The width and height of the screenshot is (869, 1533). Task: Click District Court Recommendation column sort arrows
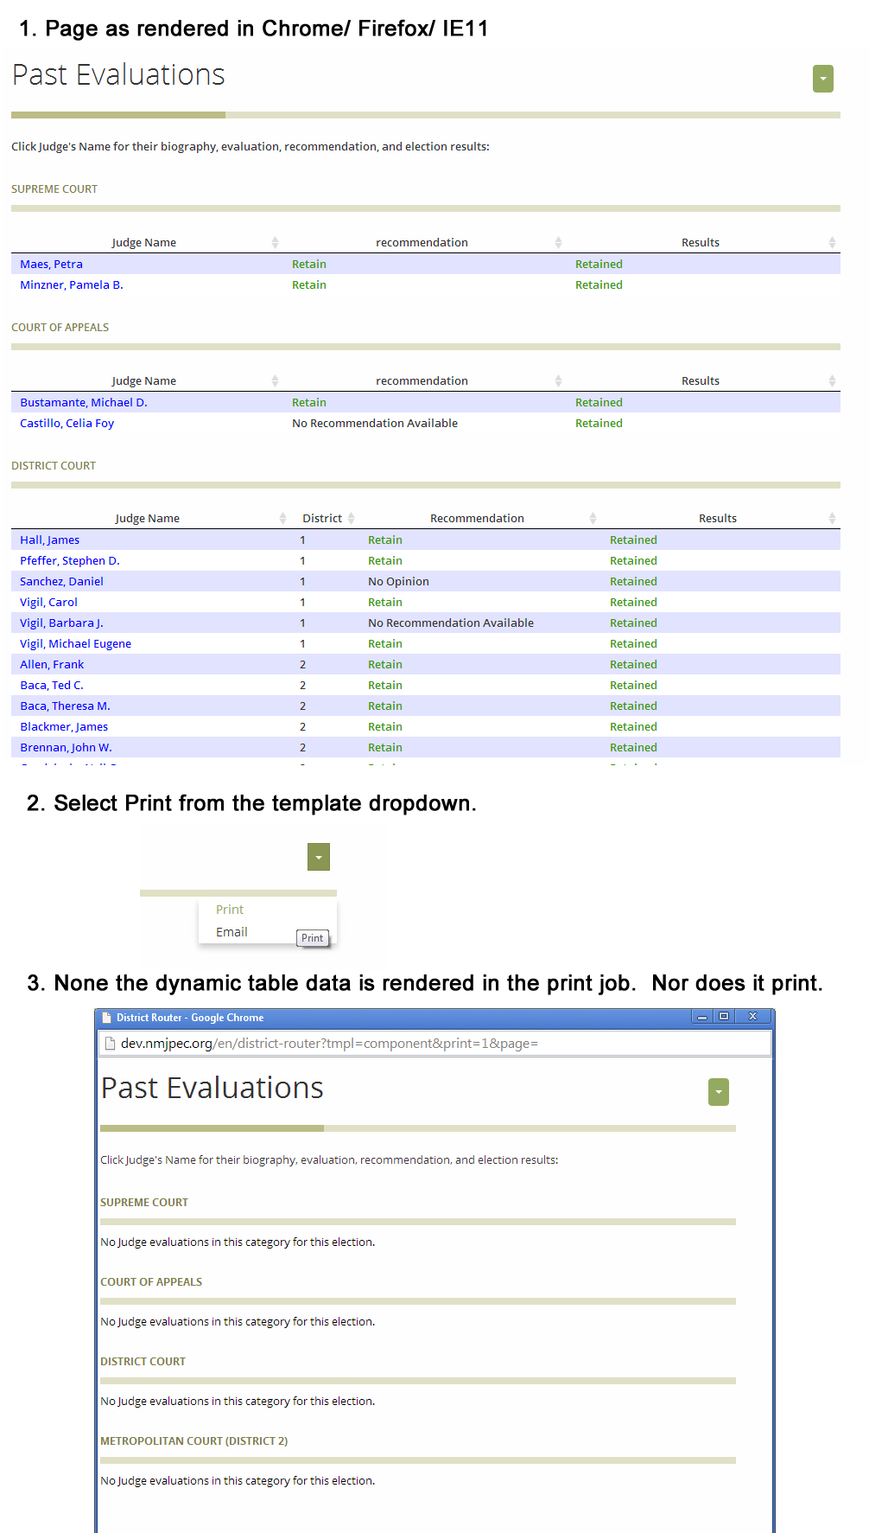[x=593, y=518]
